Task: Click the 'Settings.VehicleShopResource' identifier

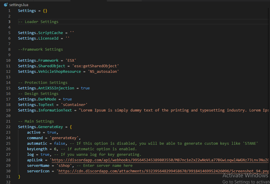Action: tap(49, 71)
